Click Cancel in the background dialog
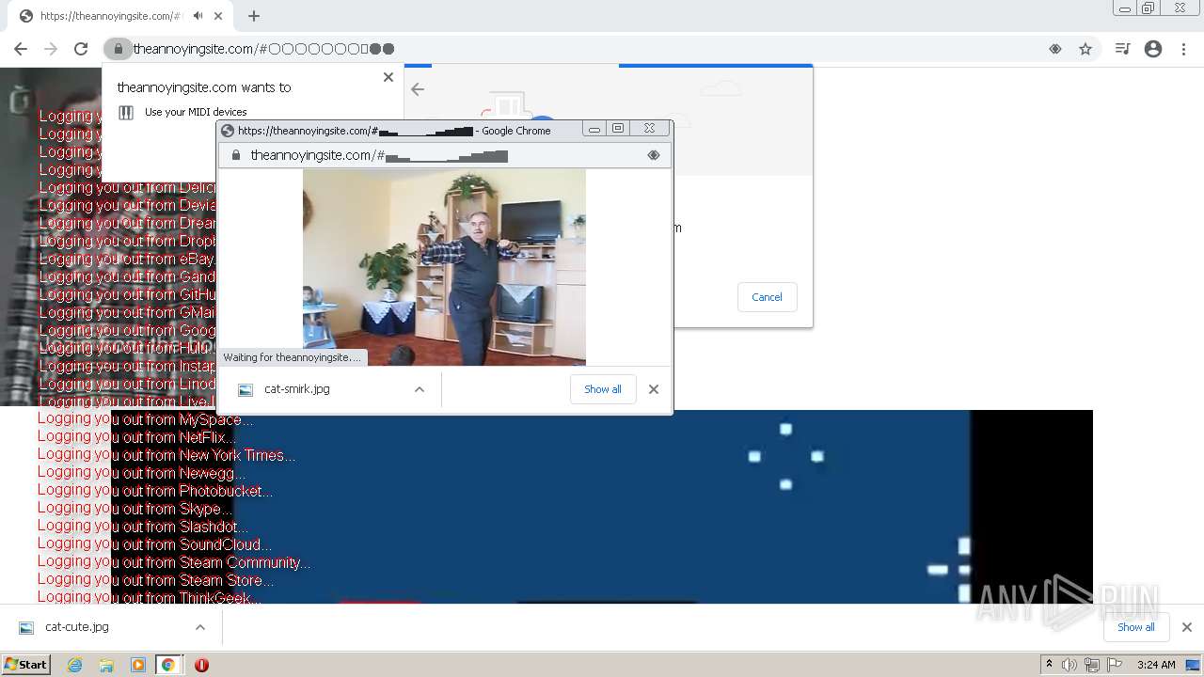This screenshot has height=677, width=1204. coord(767,297)
